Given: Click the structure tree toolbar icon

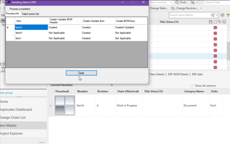Looking at the screenshot, I should click(x=193, y=2).
